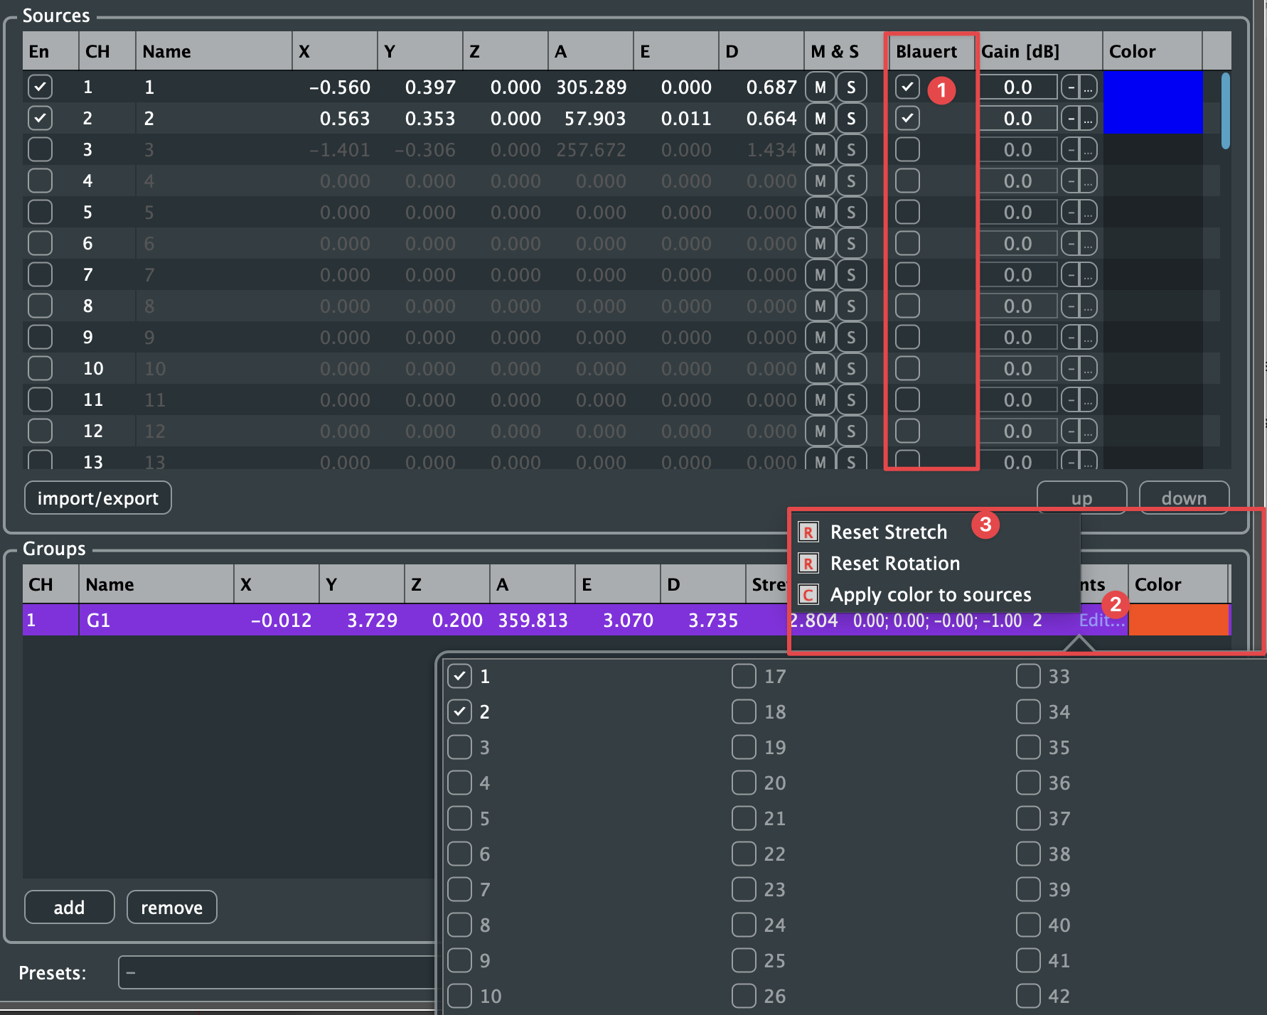Mute source 1 with its M button
The image size is (1267, 1015).
pyautogui.click(x=820, y=87)
